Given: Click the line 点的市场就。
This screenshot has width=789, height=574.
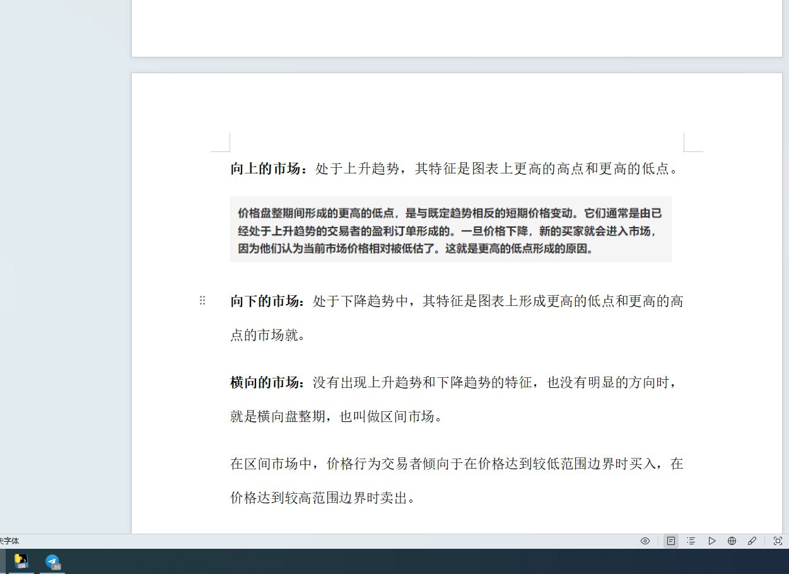Looking at the screenshot, I should (267, 336).
